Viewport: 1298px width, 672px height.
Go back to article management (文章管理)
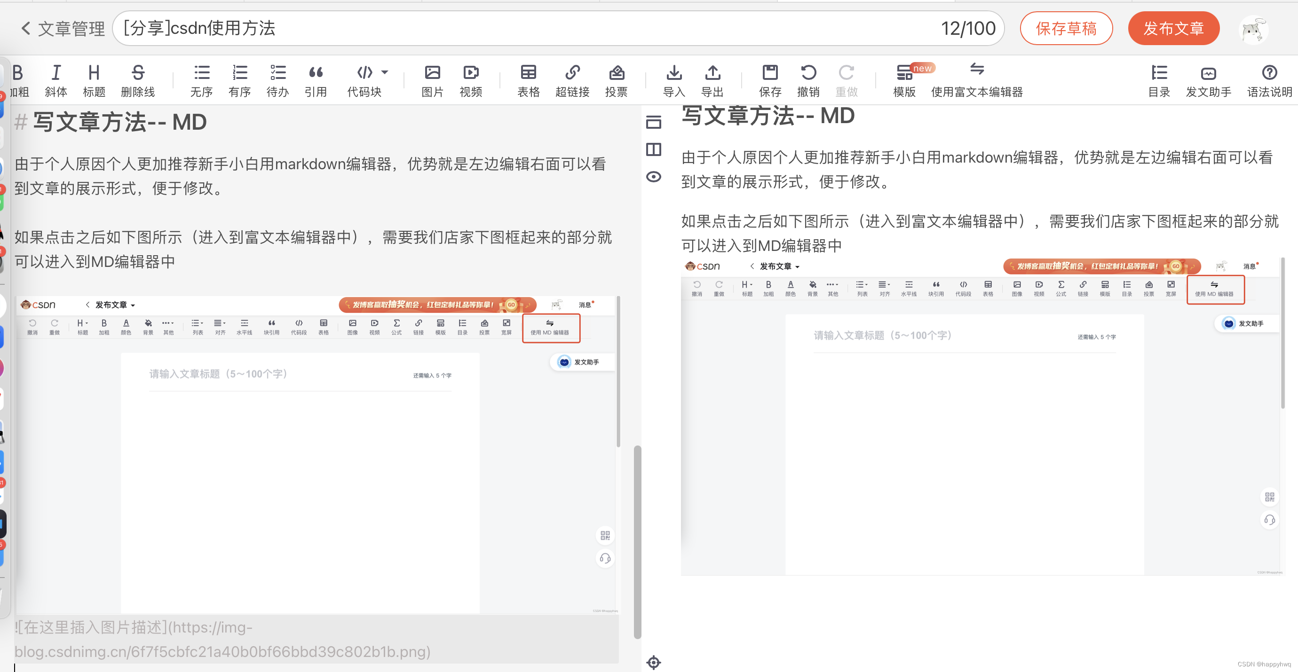coord(63,29)
